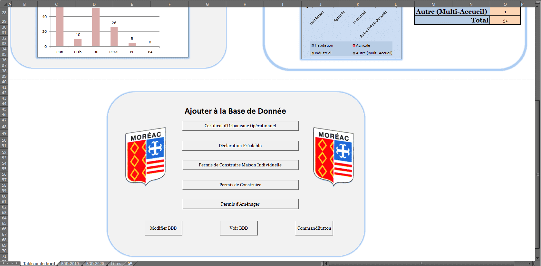Viewport: 541px width, 266px height.
Task: Click the 'PA' axis label in the chart
Action: point(150,52)
